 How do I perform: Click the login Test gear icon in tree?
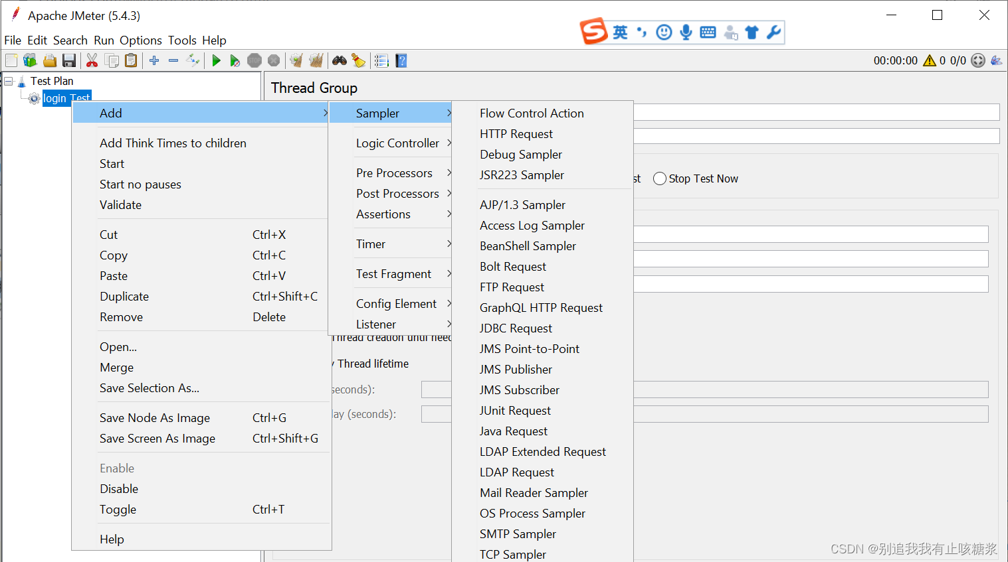point(34,98)
